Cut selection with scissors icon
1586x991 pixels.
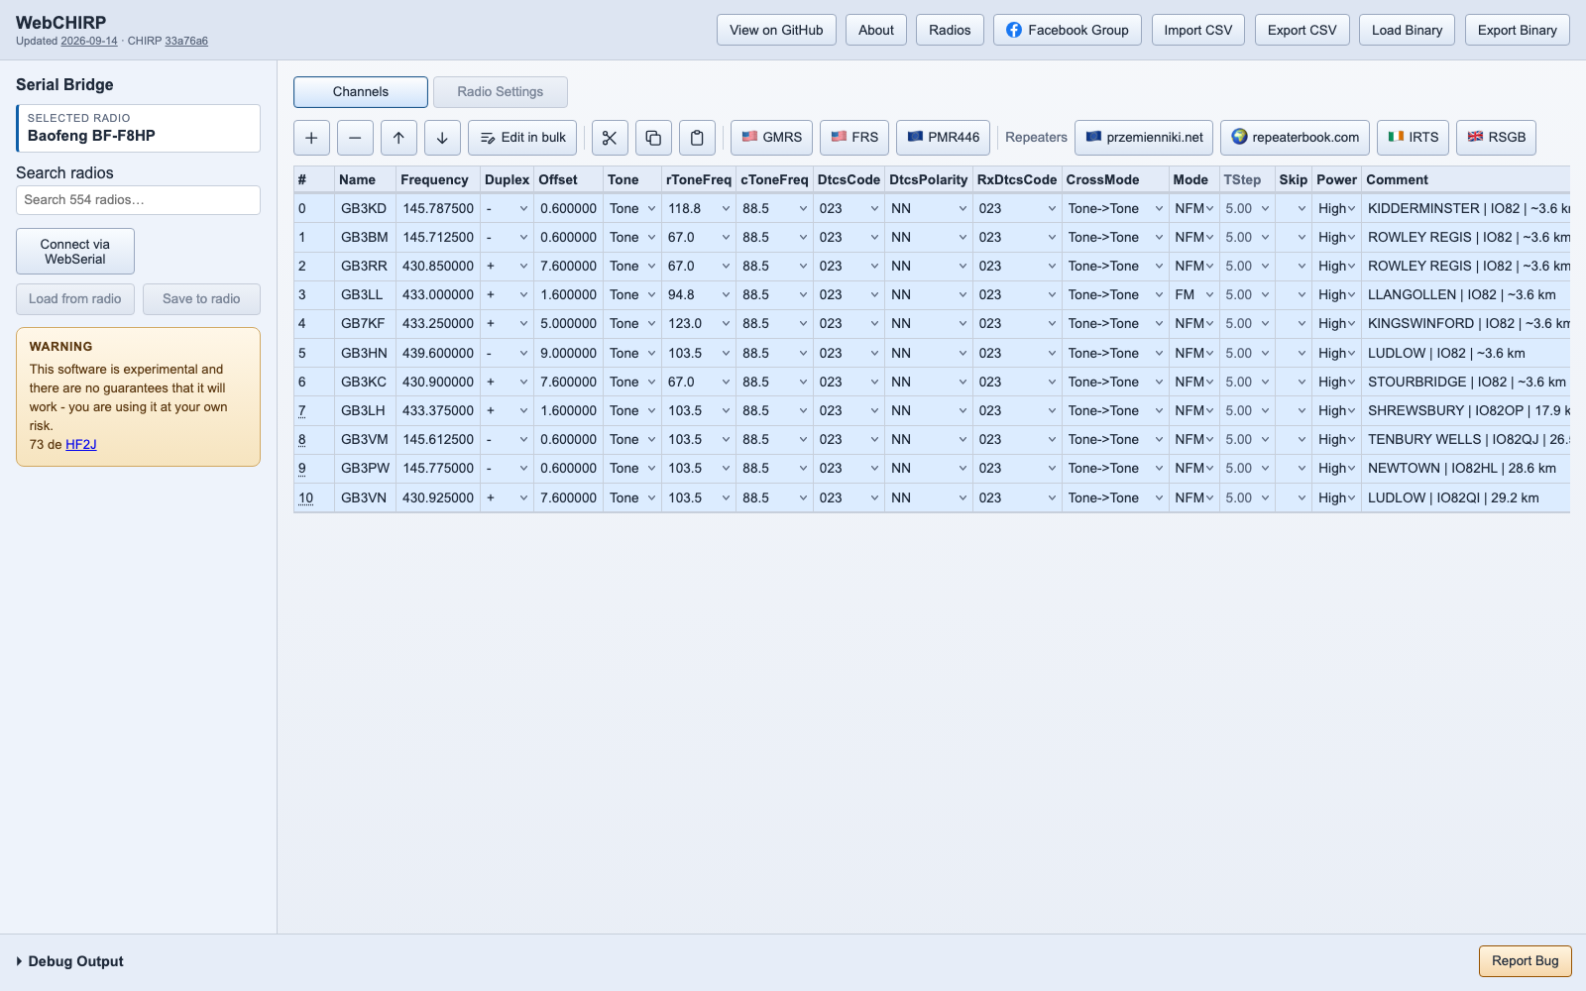(610, 138)
